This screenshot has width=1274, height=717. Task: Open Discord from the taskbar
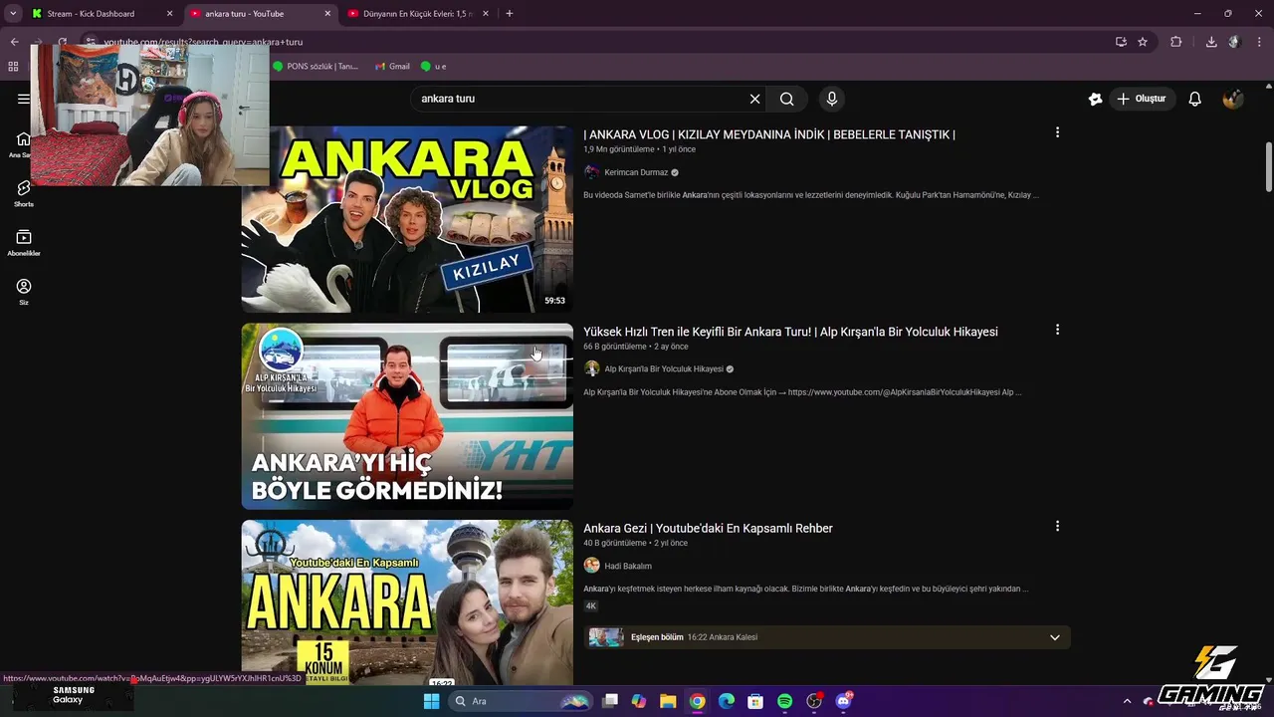(844, 701)
